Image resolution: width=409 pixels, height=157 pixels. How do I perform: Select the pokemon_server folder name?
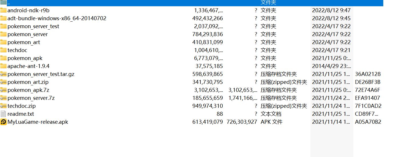click(28, 34)
